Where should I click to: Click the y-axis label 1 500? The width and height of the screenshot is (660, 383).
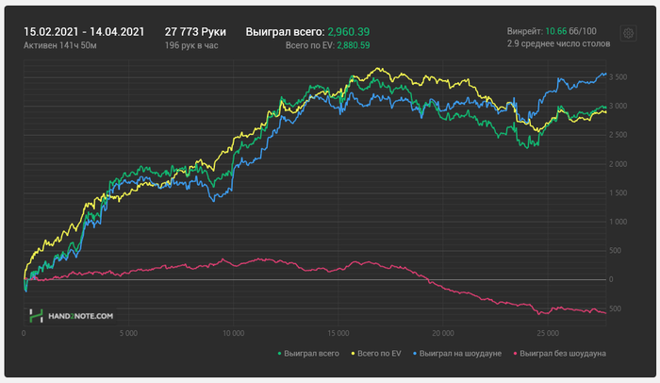tap(618, 193)
